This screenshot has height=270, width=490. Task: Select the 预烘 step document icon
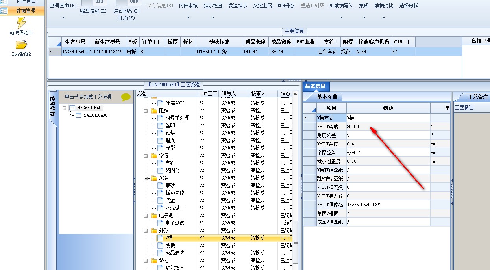coord(160,133)
